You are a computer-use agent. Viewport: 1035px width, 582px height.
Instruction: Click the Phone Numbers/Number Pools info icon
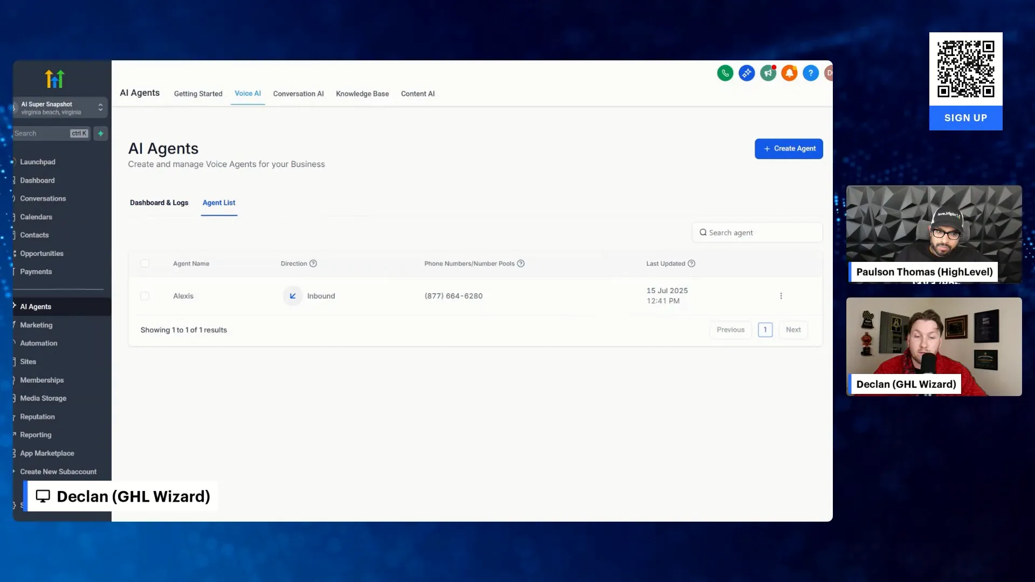click(521, 264)
